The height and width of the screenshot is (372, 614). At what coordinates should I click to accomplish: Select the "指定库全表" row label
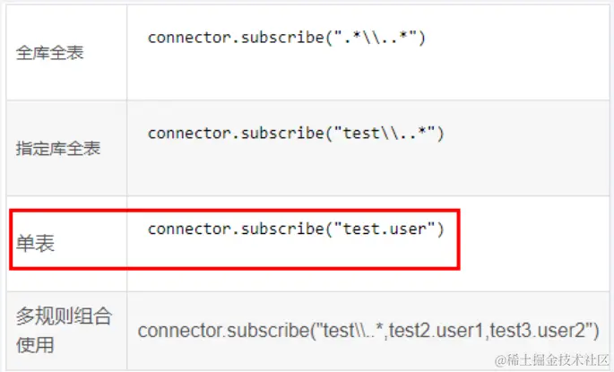(58, 149)
